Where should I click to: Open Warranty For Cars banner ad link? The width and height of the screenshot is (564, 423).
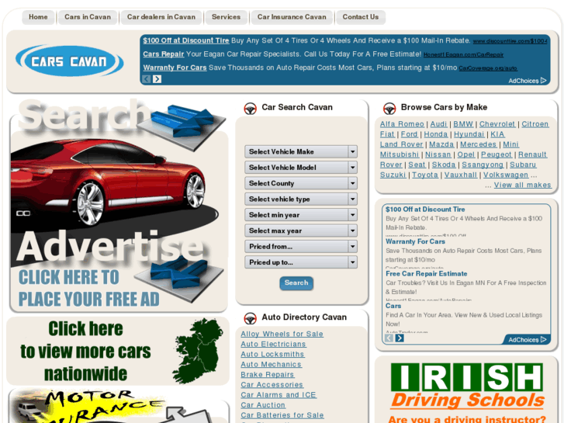pyautogui.click(x=175, y=68)
